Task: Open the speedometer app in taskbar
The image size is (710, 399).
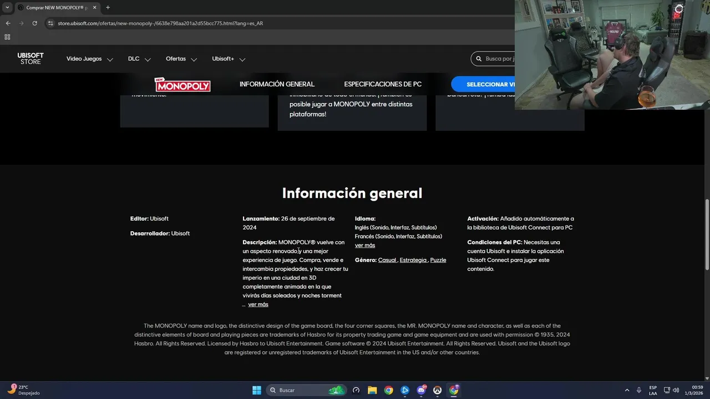Action: 356,390
